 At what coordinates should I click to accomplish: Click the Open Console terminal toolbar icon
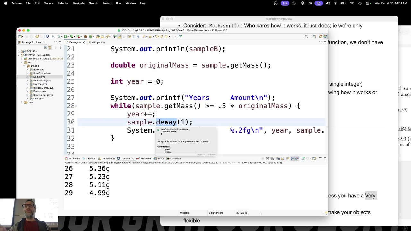[48, 36]
